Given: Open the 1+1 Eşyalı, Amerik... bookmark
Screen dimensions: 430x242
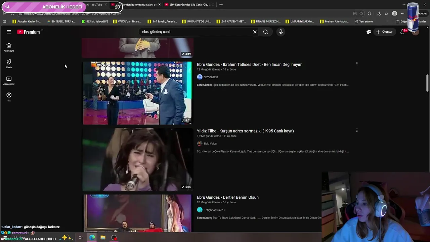Looking at the screenshot, I should tap(162, 22).
